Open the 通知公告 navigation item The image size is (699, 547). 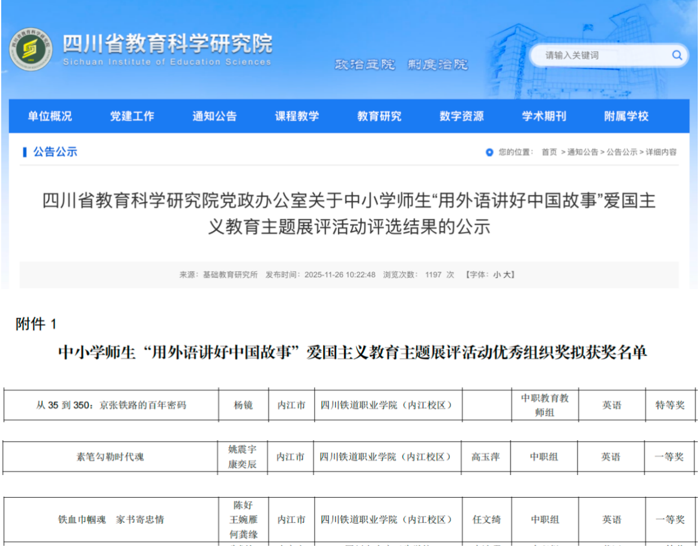point(214,116)
